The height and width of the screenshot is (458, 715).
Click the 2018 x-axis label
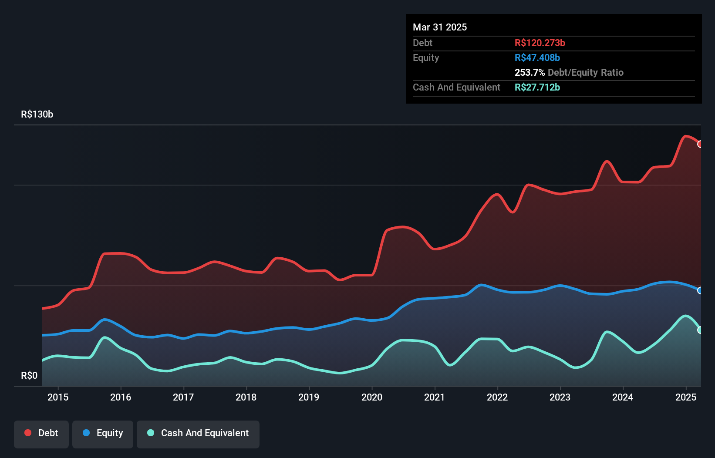point(246,397)
